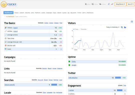
Task: Click the blue bar in web analytics row
Action: tap(118, 78)
